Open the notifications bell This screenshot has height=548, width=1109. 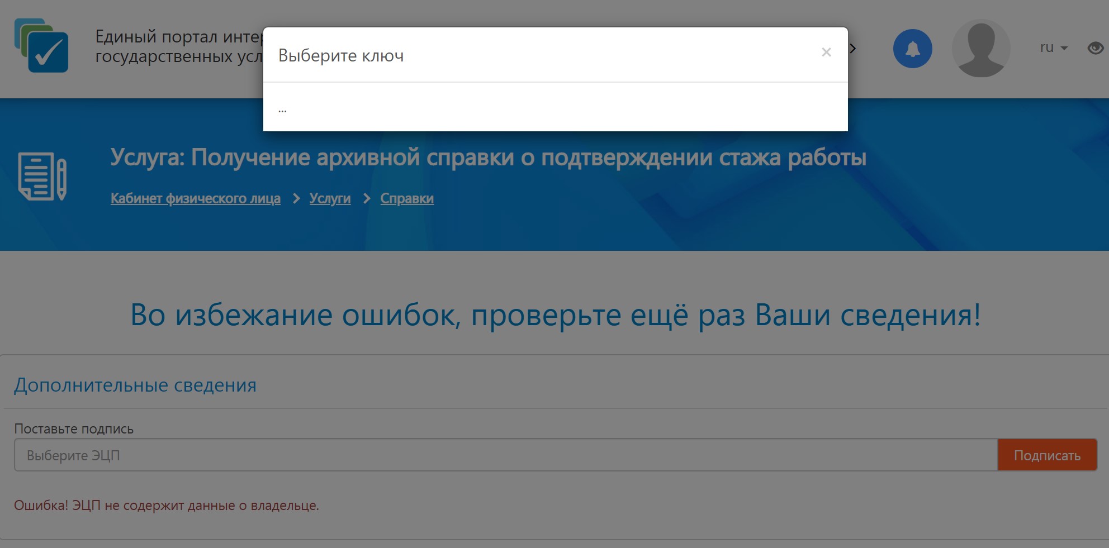coord(912,49)
